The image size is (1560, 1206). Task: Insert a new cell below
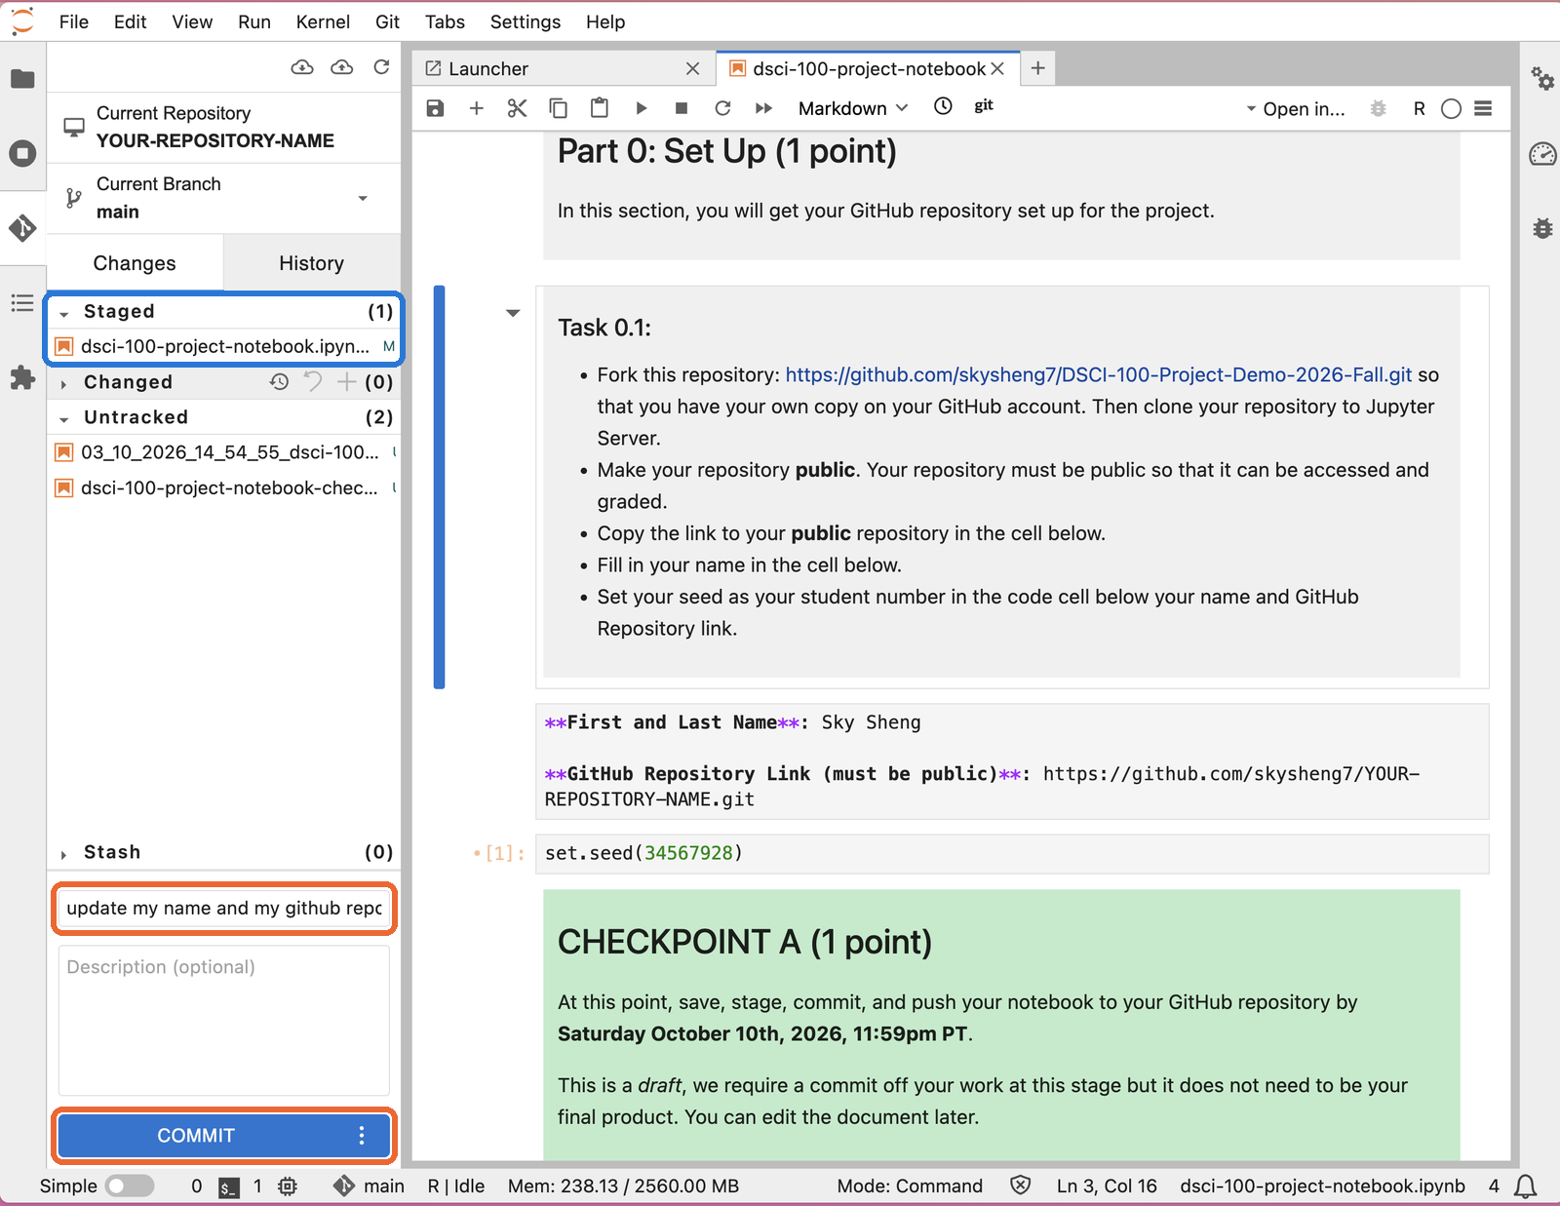coord(476,108)
